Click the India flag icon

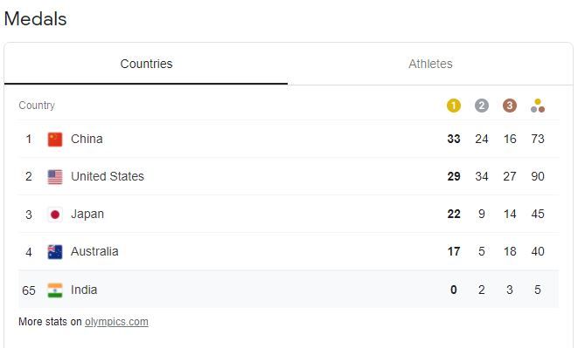click(55, 290)
